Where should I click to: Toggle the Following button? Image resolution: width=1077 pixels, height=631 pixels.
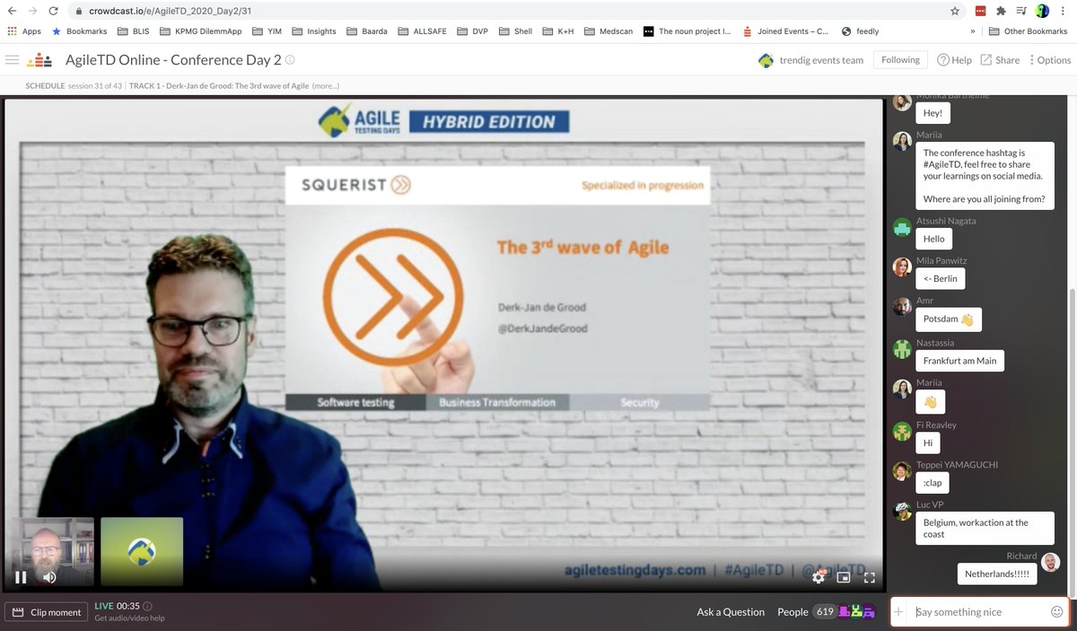(900, 60)
